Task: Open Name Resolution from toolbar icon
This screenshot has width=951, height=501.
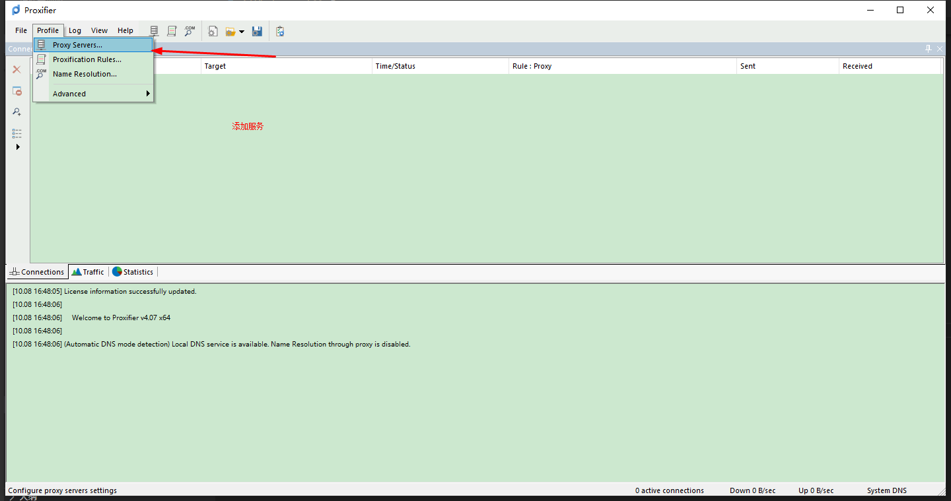Action: (190, 31)
